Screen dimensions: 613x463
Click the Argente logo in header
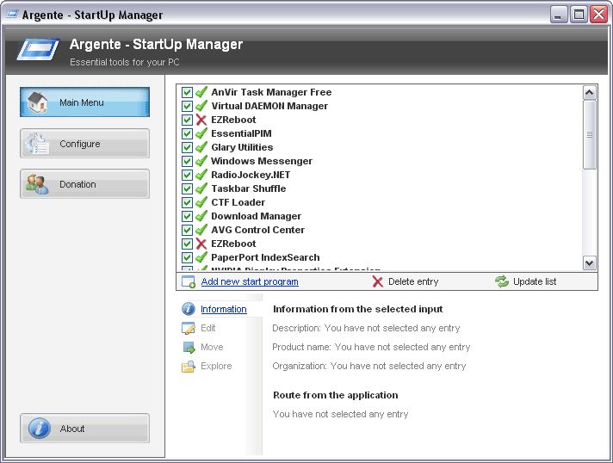(x=38, y=49)
